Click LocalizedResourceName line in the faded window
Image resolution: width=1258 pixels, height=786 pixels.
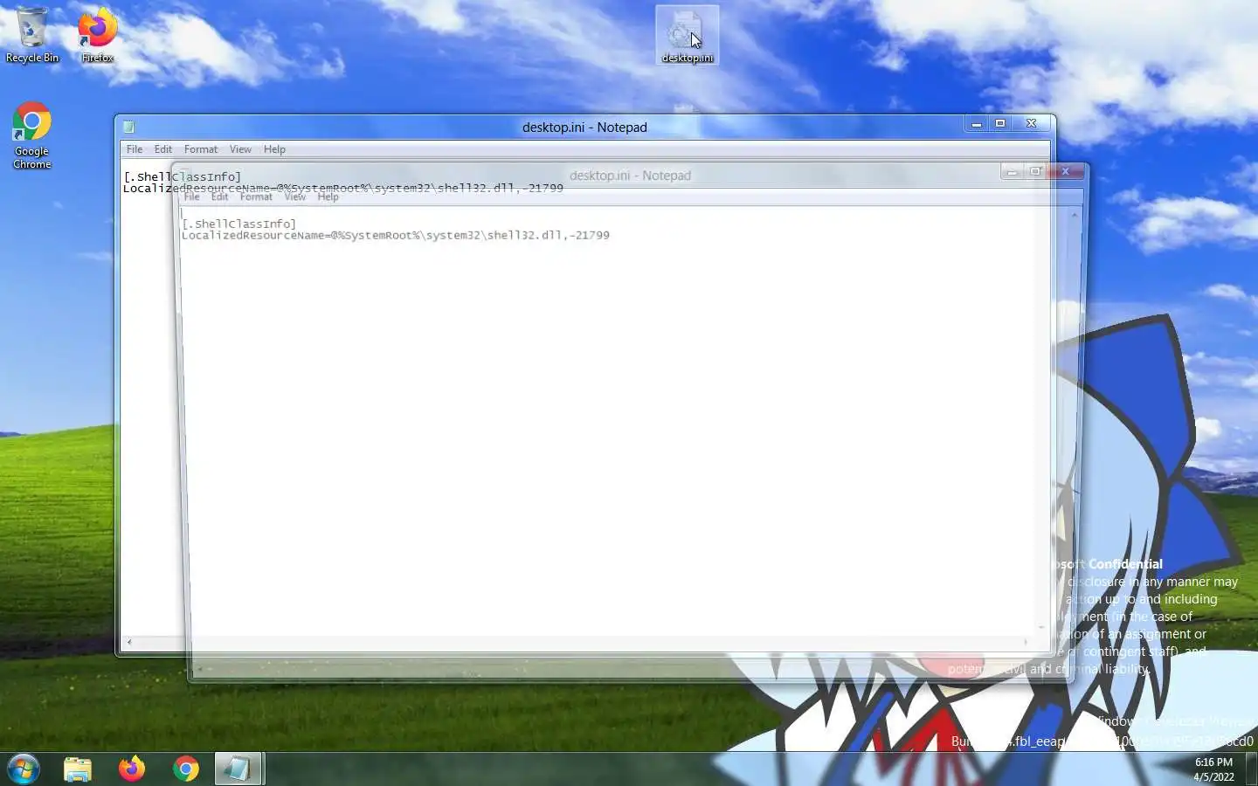pos(396,235)
